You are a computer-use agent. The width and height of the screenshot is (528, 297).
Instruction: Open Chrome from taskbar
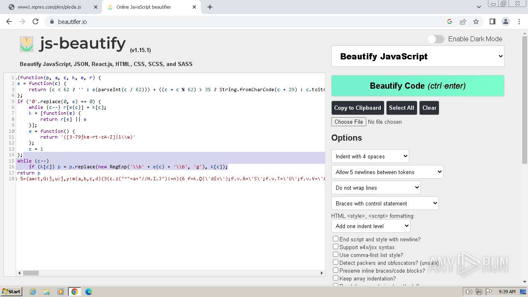75,292
